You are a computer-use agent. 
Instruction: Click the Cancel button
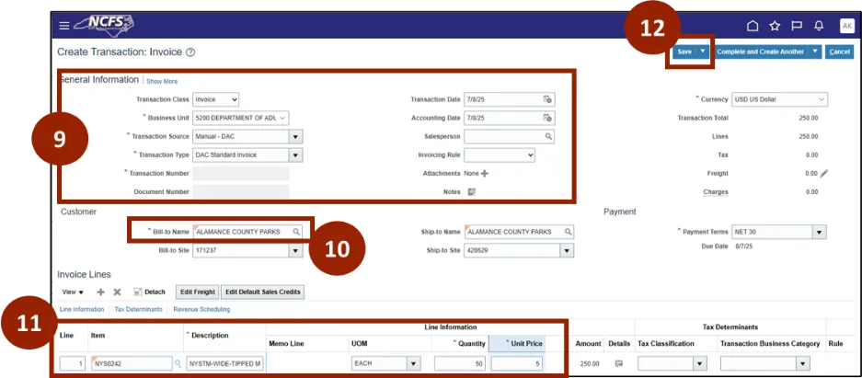coord(839,52)
